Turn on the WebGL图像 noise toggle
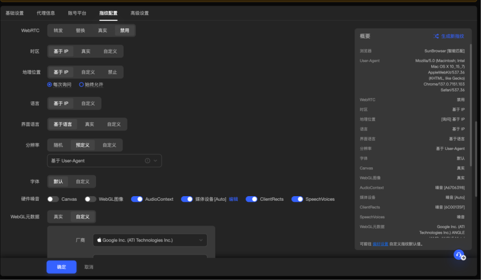The width and height of the screenshot is (481, 280). click(x=90, y=199)
